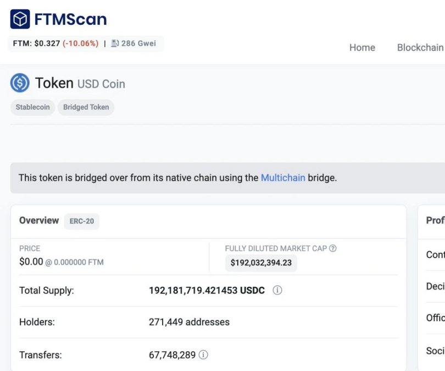Image resolution: width=445 pixels, height=371 pixels.
Task: Click the Stablecoin label badge
Action: [32, 107]
